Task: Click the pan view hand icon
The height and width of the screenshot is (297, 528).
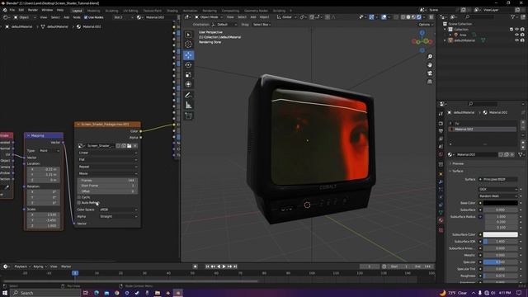Action: point(430,65)
